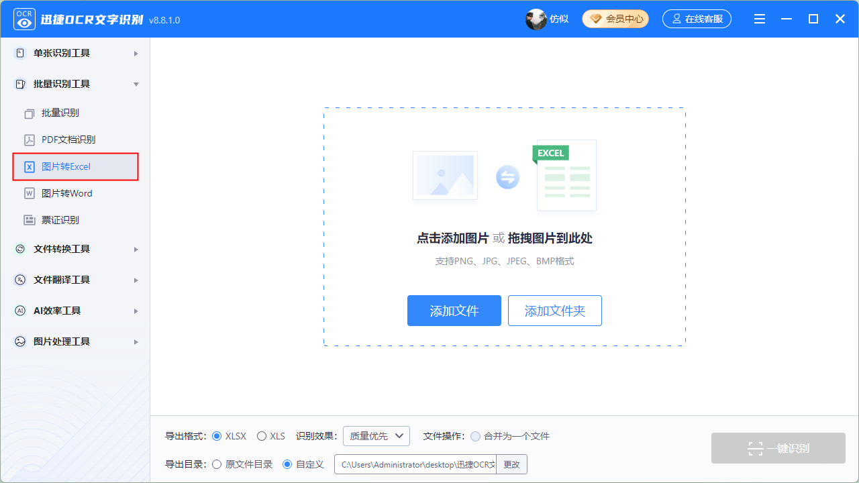Click the 一键识别 button

coord(778,448)
